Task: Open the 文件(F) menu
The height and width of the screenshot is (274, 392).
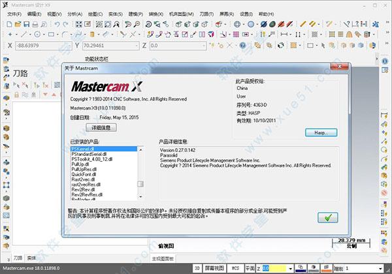Action: tap(14, 14)
